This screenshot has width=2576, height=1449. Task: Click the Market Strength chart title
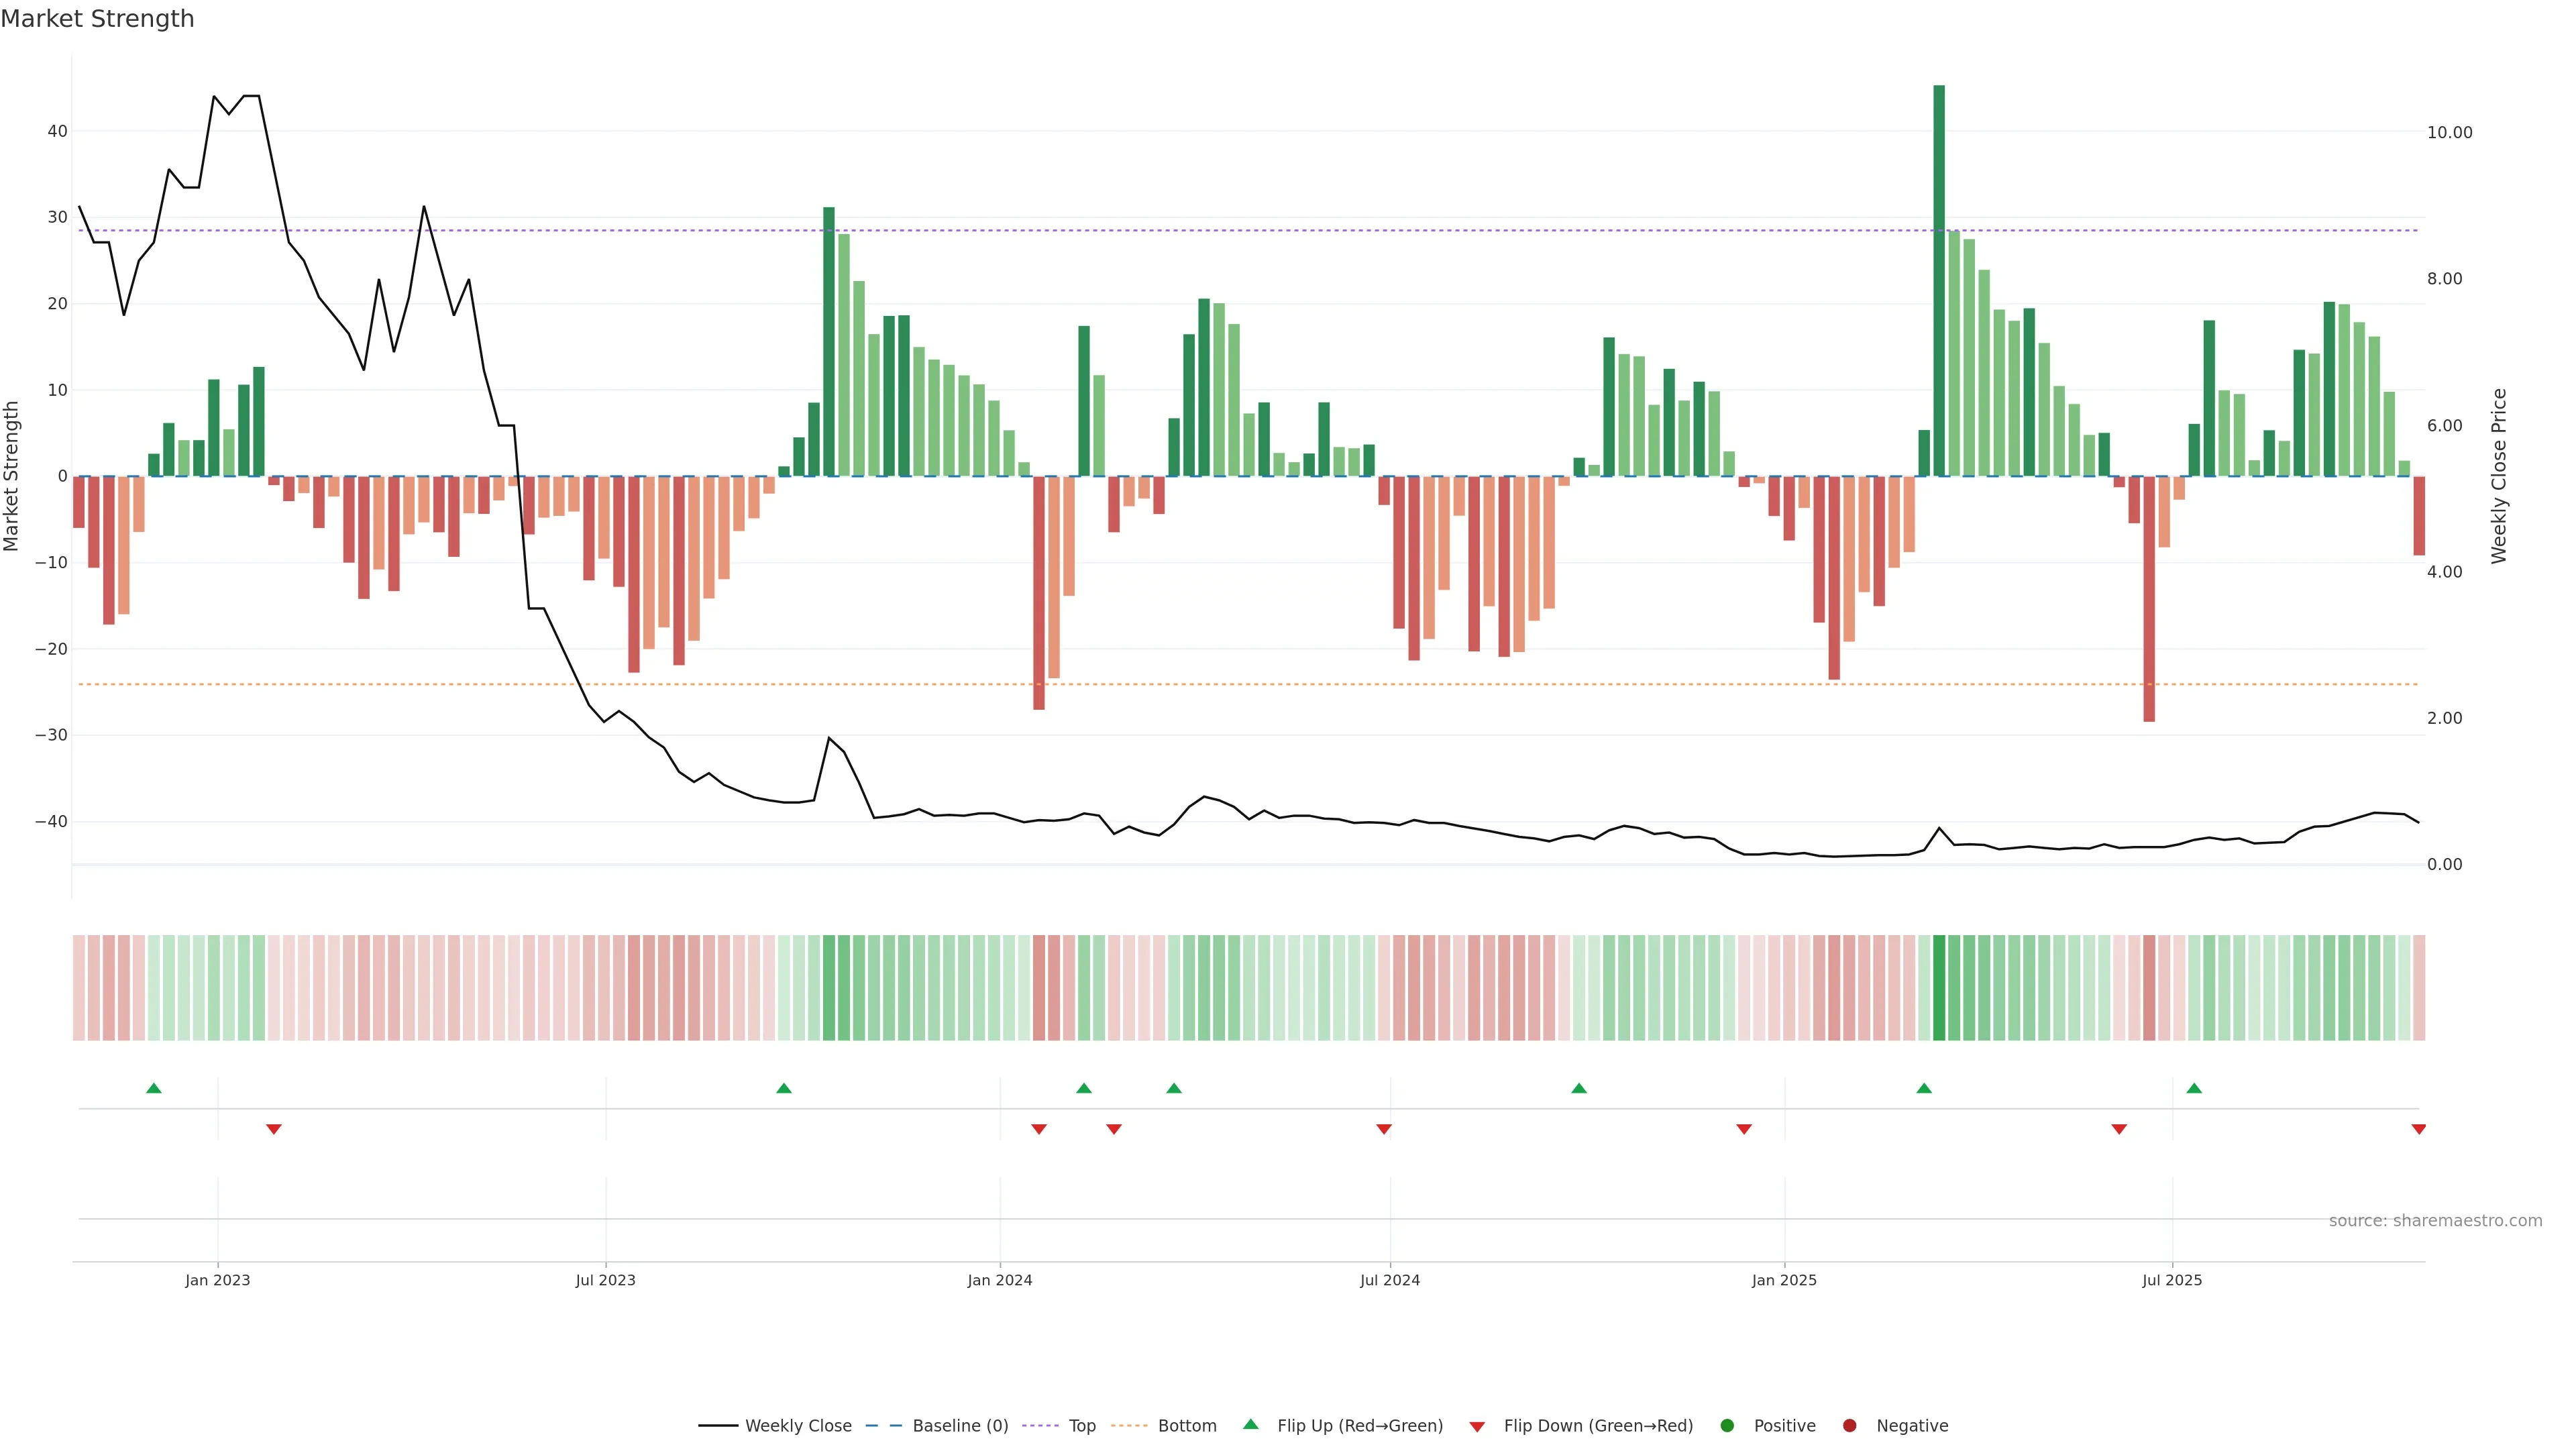[x=97, y=19]
